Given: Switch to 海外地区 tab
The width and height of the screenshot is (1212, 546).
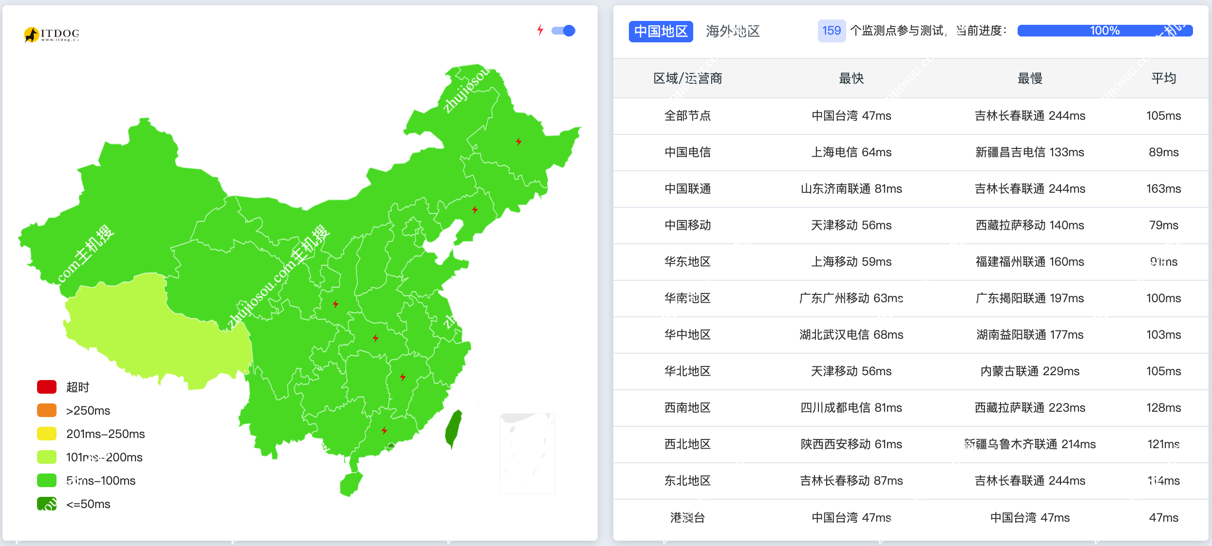Looking at the screenshot, I should pos(733,32).
